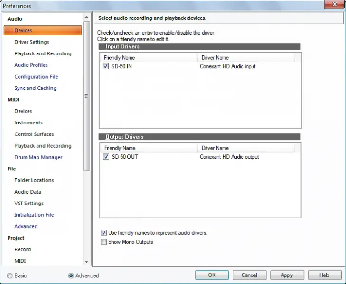Open Audio Data settings
The width and height of the screenshot is (346, 284).
28,192
